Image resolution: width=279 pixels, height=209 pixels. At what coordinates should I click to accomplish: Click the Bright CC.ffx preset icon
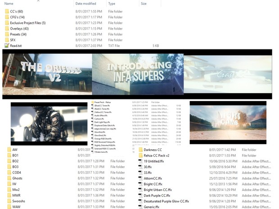point(140,184)
